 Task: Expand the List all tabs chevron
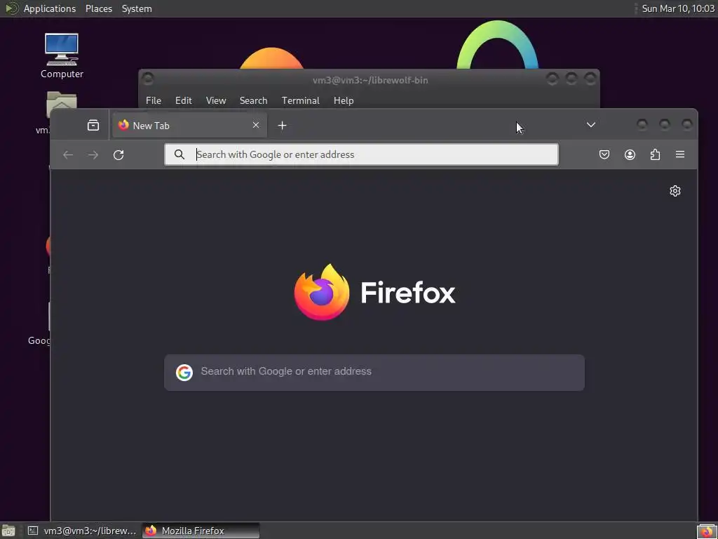(x=590, y=125)
